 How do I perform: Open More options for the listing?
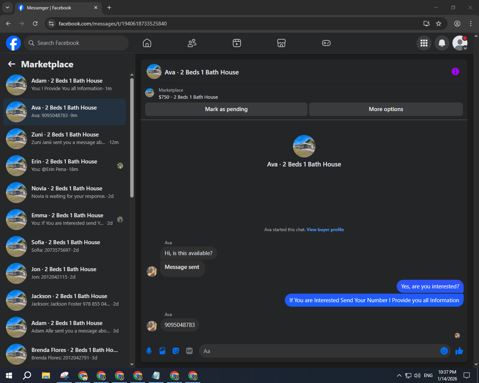(386, 109)
